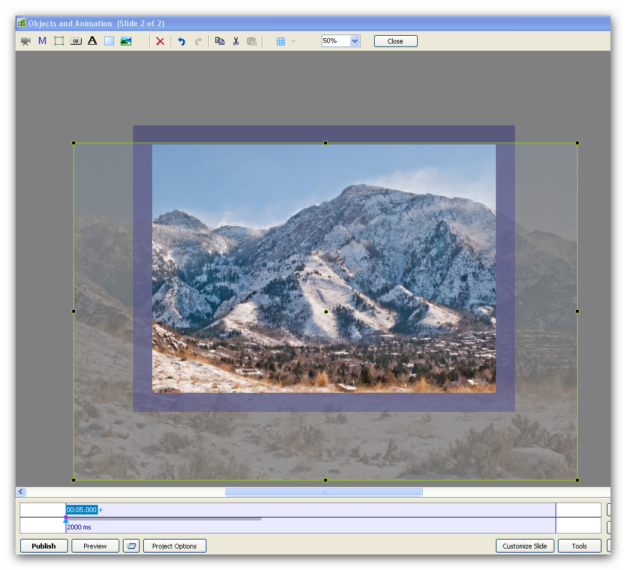Select the green frame object tool
This screenshot has width=626, height=570.
[x=59, y=41]
